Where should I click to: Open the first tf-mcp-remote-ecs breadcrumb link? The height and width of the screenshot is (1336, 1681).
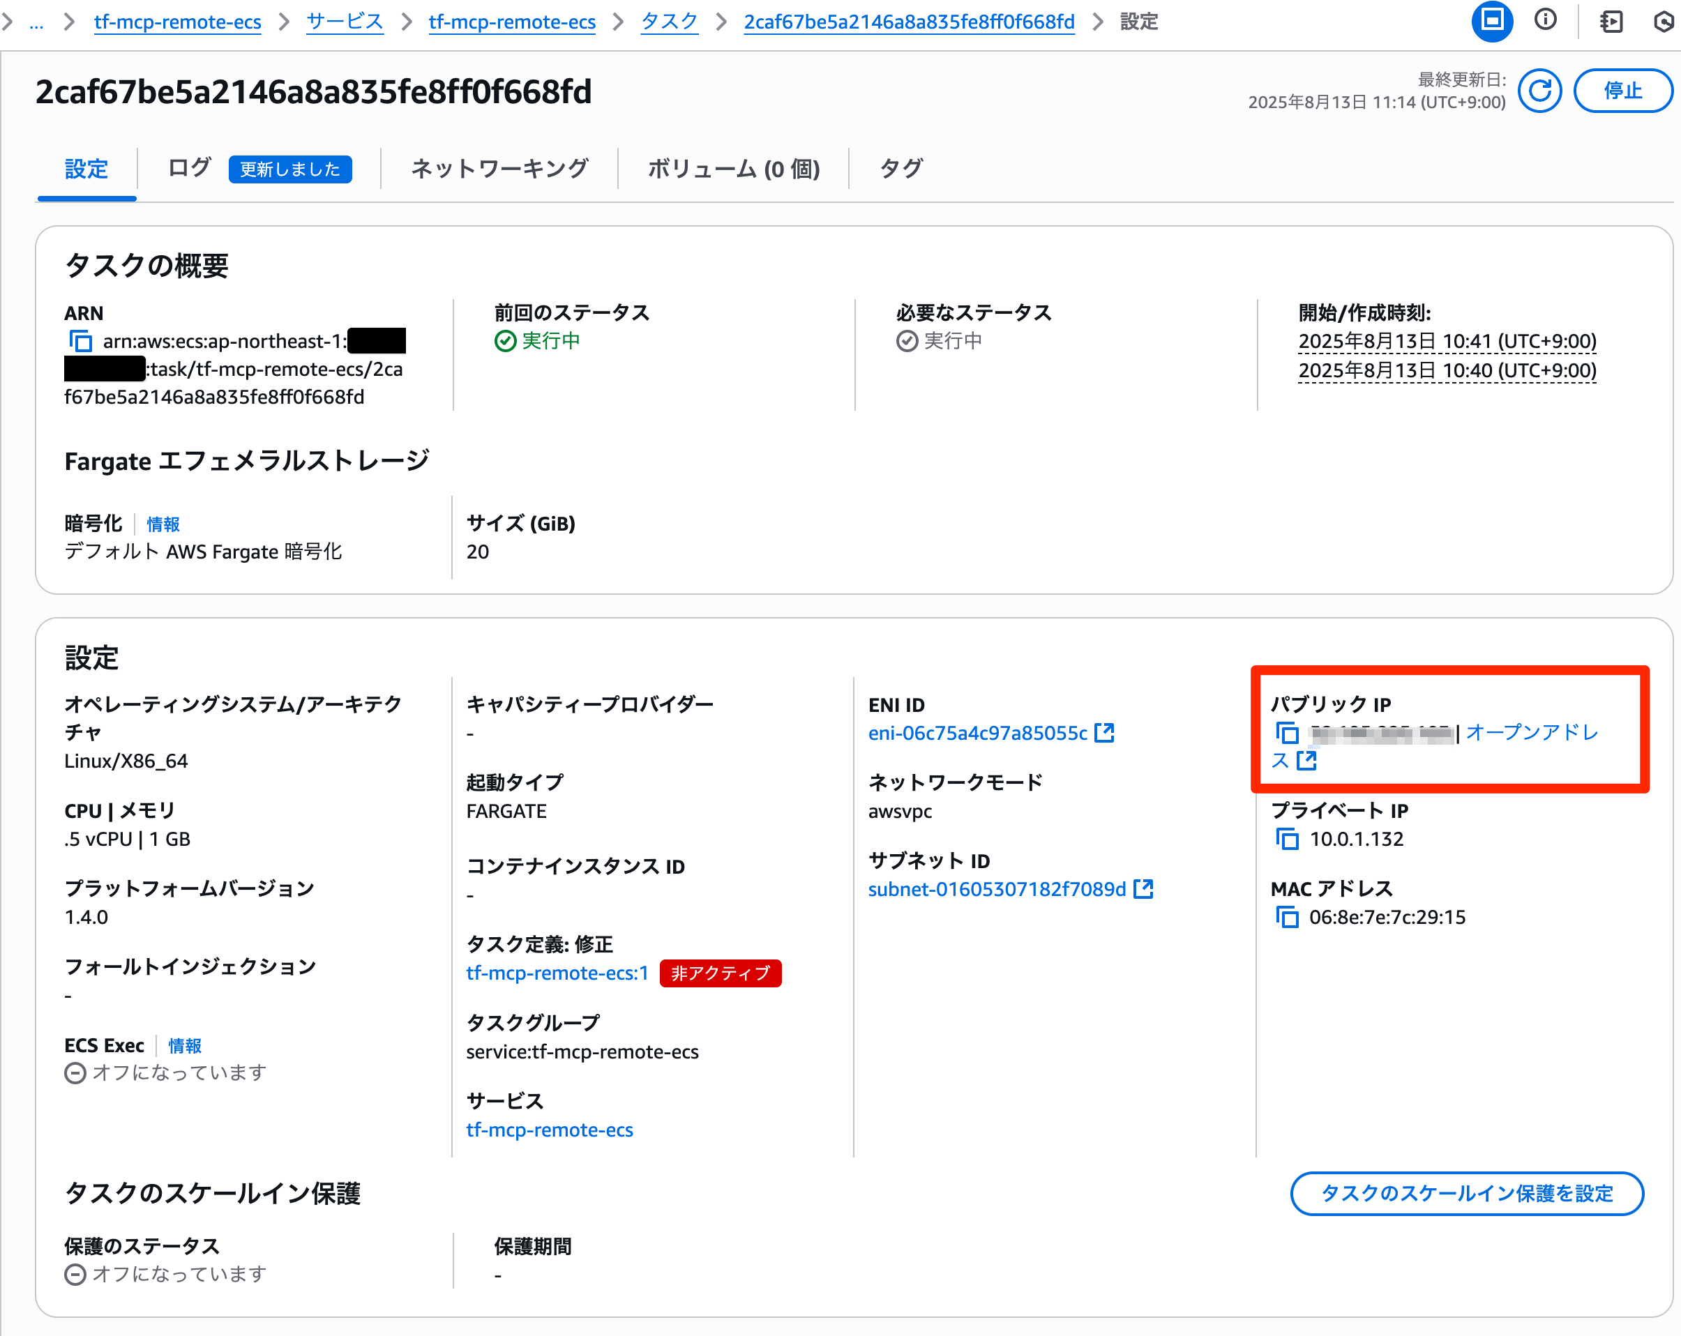[x=177, y=22]
